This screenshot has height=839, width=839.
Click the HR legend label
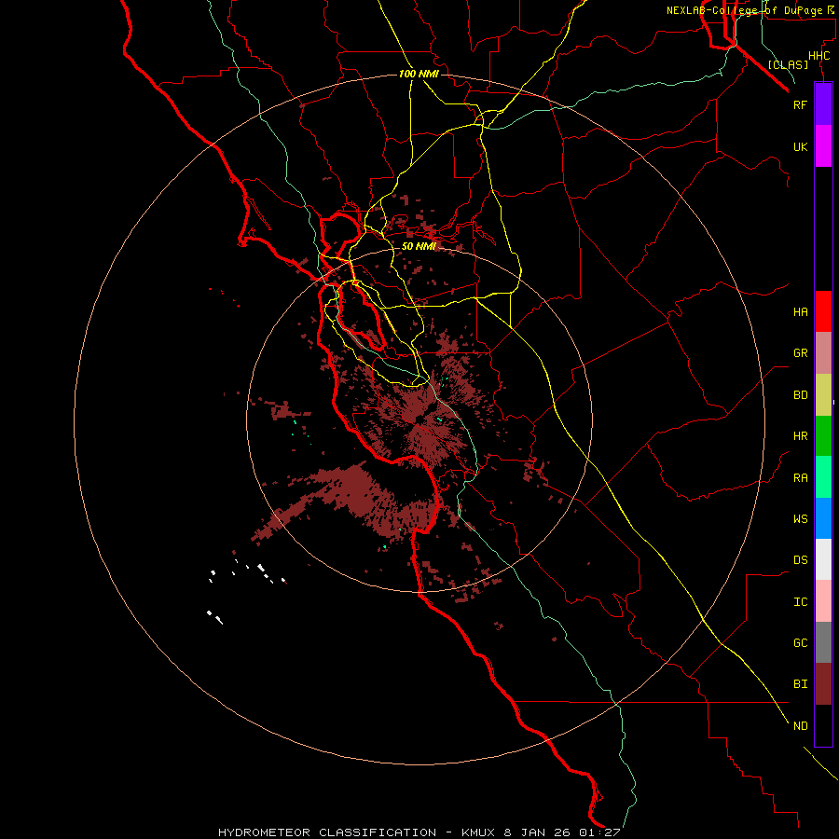click(x=800, y=436)
